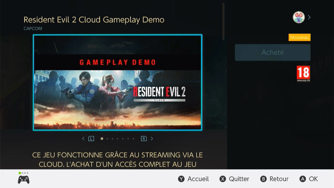Viewport: 334px width, 188px height.
Task: Click the A button icon for OK
Action: (x=303, y=179)
